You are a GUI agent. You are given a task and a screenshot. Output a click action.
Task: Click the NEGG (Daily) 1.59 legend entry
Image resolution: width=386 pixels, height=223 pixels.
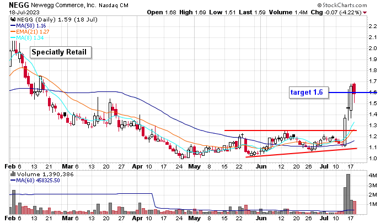tap(57, 19)
